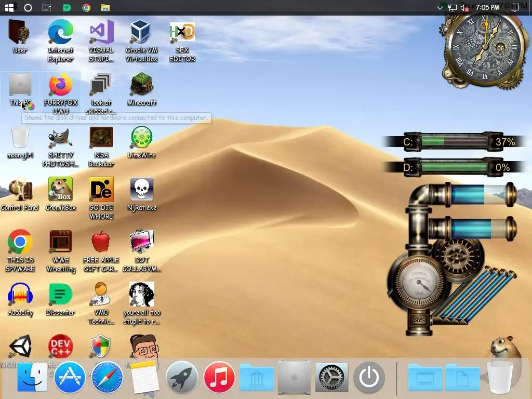The height and width of the screenshot is (399, 532).
Task: Open the DEV C++ icon
Action: pyautogui.click(x=60, y=346)
